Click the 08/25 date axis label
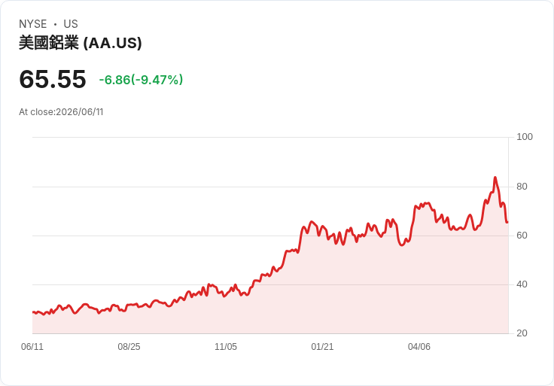Image resolution: width=554 pixels, height=386 pixels. pyautogui.click(x=129, y=346)
